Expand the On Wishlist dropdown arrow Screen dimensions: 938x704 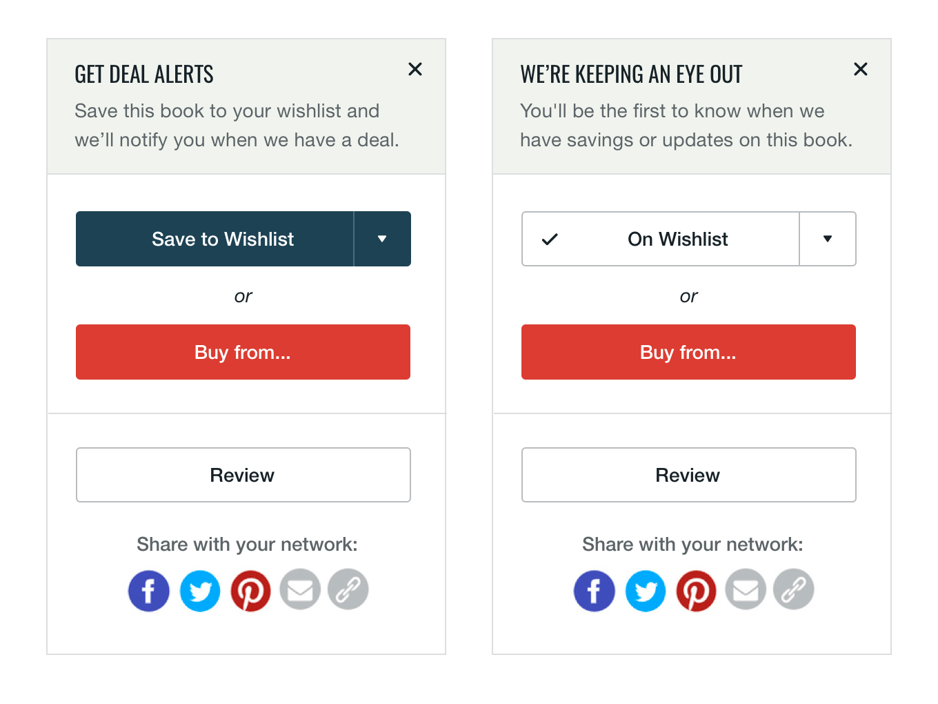pyautogui.click(x=828, y=239)
